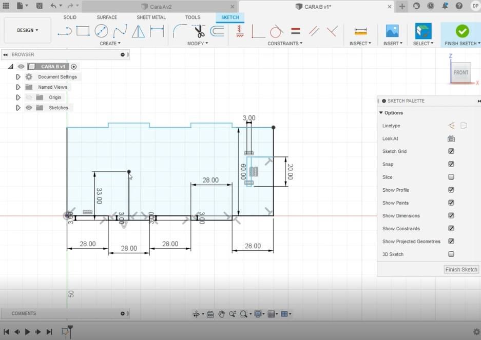
Task: Click the Orbit tool in navigation bar
Action: [196, 314]
